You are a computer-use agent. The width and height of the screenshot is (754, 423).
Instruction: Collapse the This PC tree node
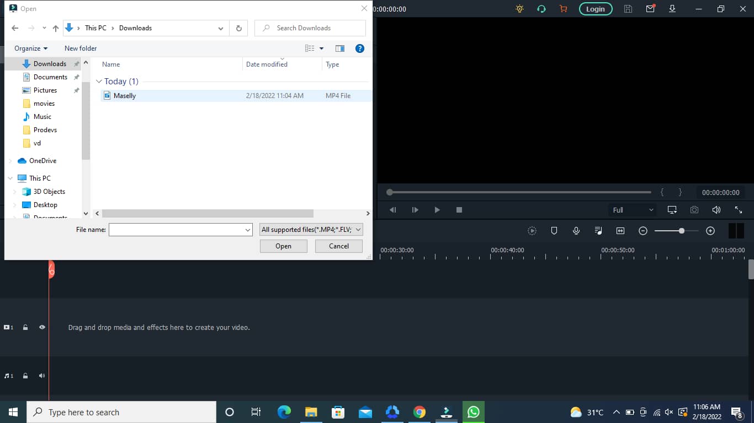(x=10, y=178)
